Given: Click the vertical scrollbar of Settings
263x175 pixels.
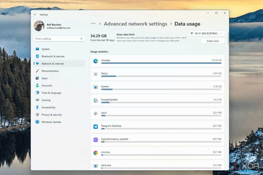Looking at the screenshot, I should click(228, 38).
